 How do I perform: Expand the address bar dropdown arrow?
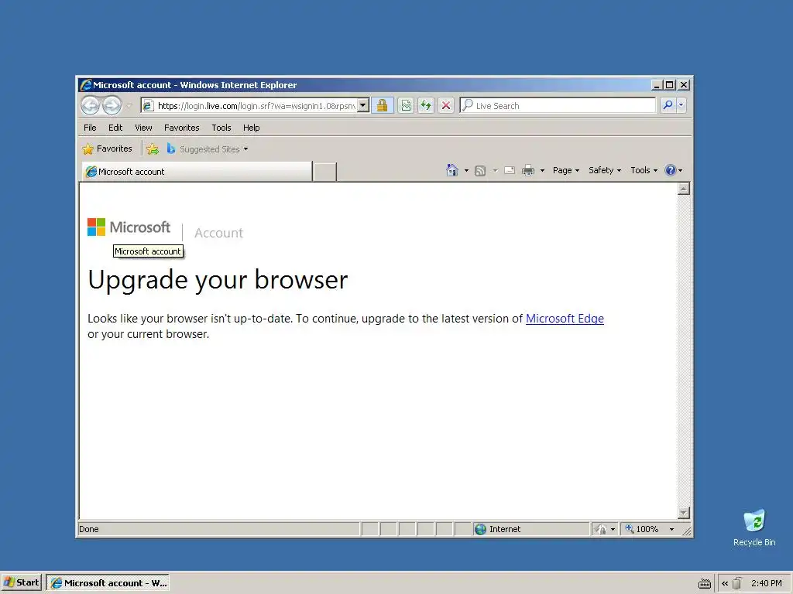(x=363, y=105)
